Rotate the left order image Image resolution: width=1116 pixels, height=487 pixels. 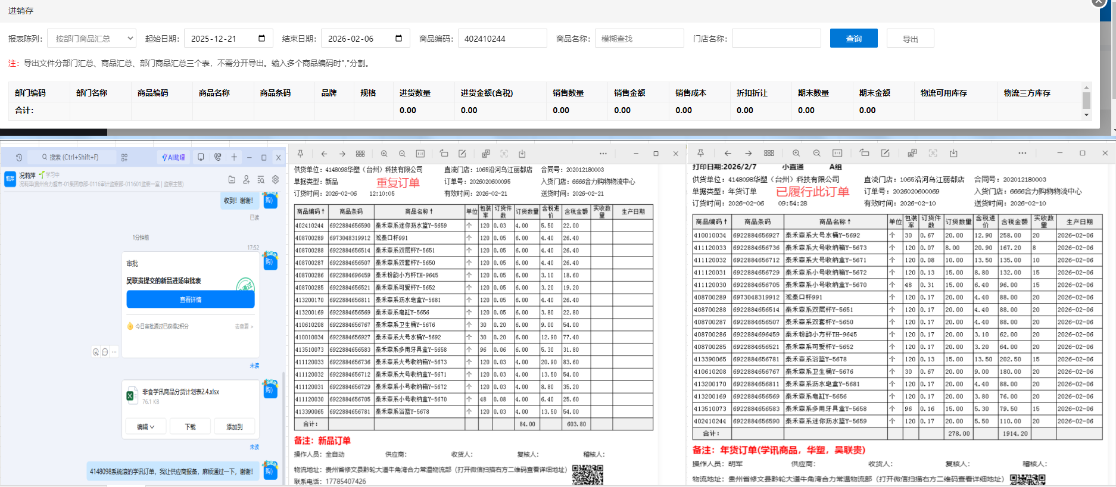tap(444, 154)
